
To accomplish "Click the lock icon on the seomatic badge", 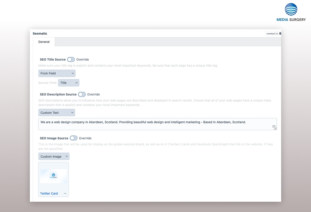I will (280, 33).
